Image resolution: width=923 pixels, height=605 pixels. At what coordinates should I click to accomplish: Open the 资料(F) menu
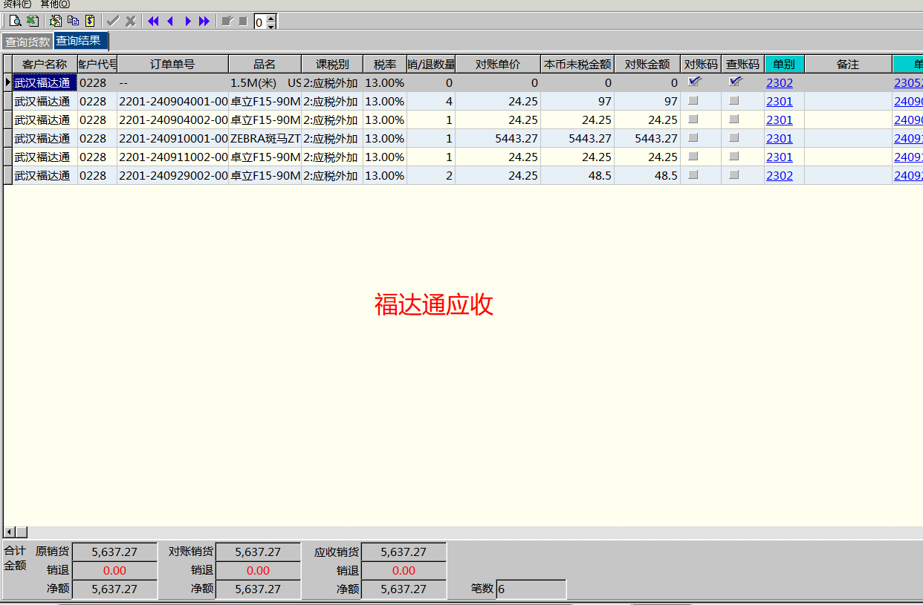point(17,4)
